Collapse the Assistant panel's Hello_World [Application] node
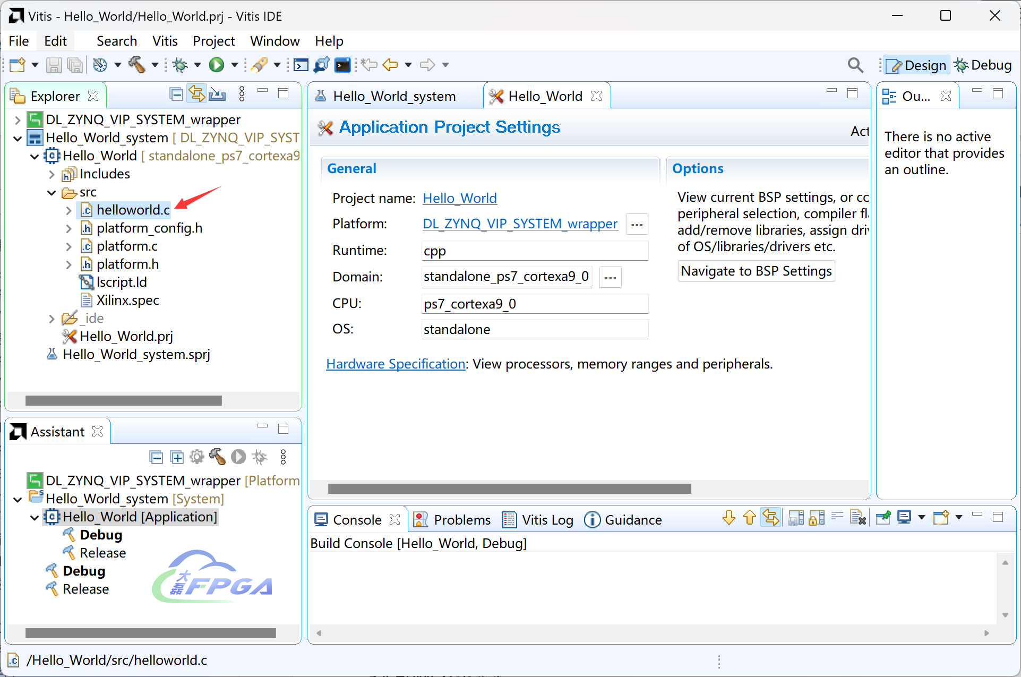Viewport: 1021px width, 677px height. [35, 517]
